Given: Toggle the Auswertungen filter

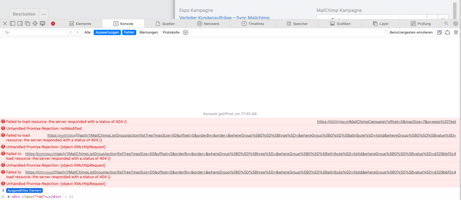Looking at the screenshot, I should tap(107, 32).
